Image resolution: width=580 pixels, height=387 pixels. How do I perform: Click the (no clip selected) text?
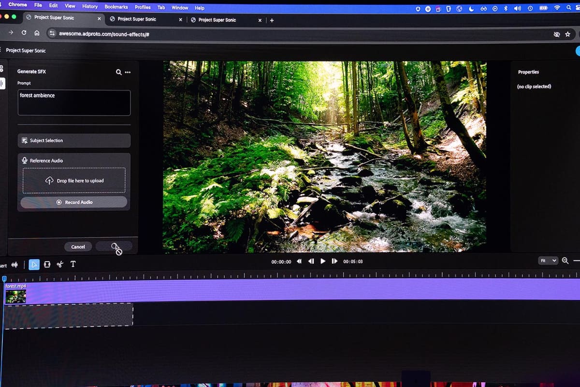[x=534, y=87]
